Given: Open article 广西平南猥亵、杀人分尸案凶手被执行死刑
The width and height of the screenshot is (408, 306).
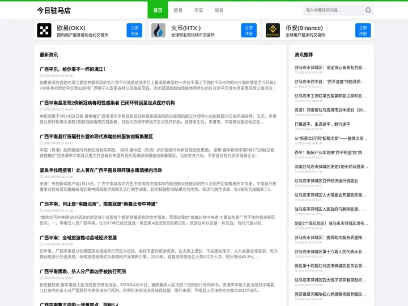Looking at the screenshot, I should tap(83, 271).
